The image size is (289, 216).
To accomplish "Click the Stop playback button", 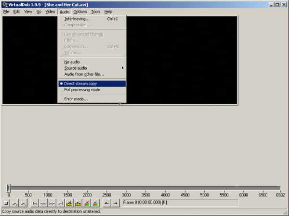I will 6,204.
